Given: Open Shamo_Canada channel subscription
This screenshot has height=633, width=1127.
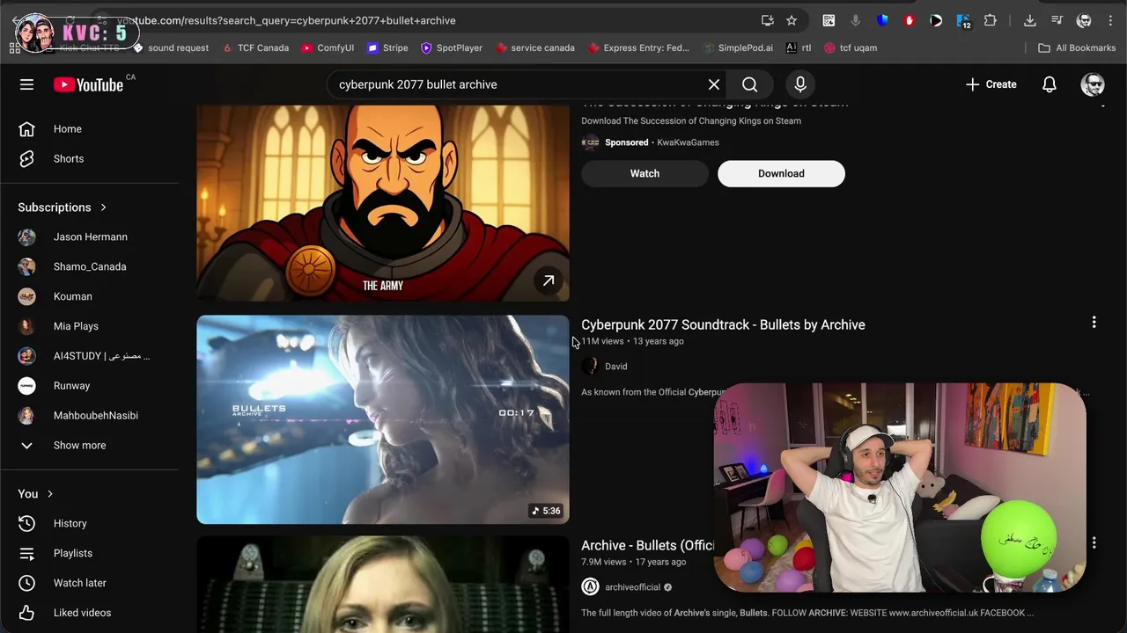Looking at the screenshot, I should tap(90, 267).
